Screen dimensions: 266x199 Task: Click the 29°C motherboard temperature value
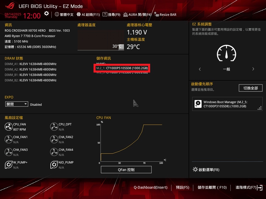tap(133, 47)
